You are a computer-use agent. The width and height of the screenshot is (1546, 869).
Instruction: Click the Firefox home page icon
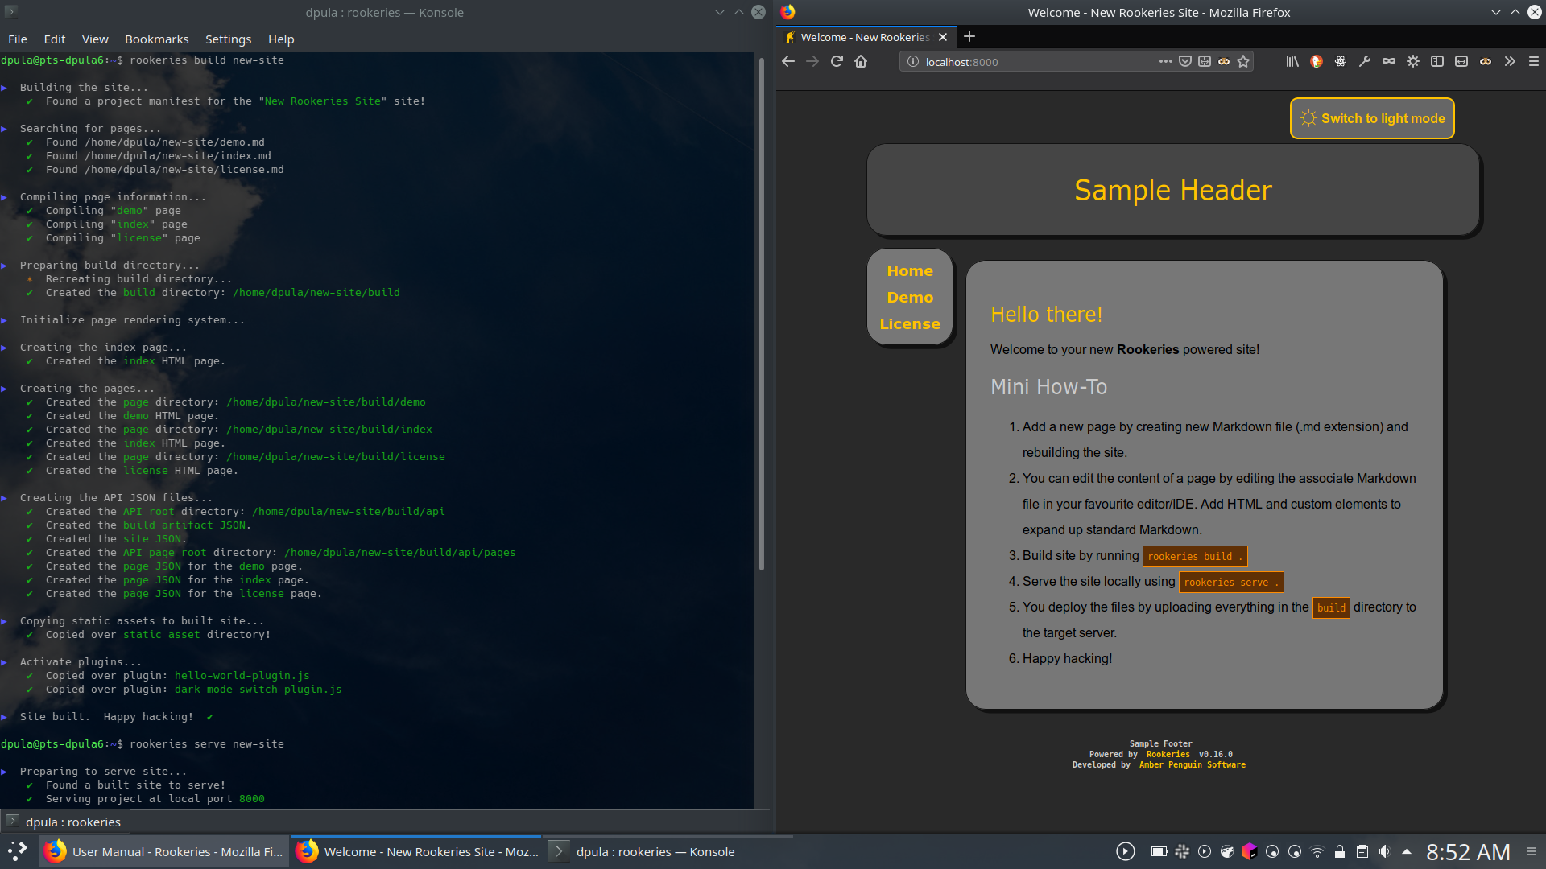[861, 61]
